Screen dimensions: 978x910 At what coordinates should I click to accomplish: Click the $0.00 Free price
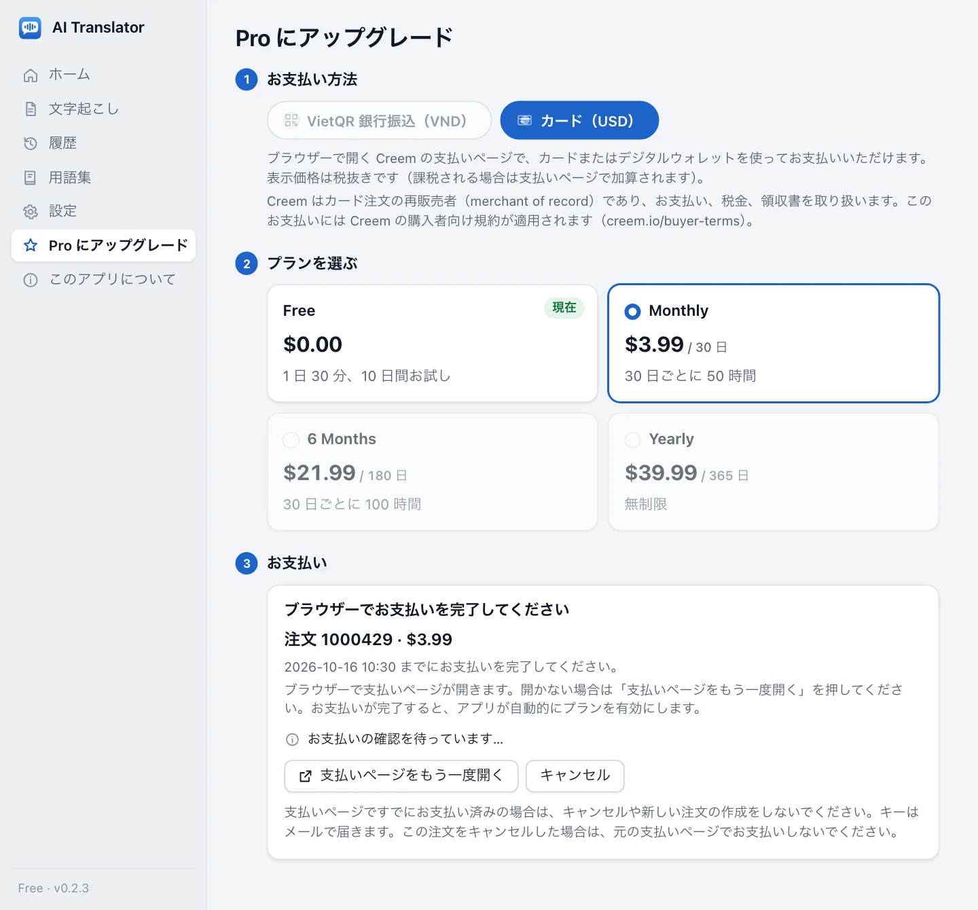(312, 344)
